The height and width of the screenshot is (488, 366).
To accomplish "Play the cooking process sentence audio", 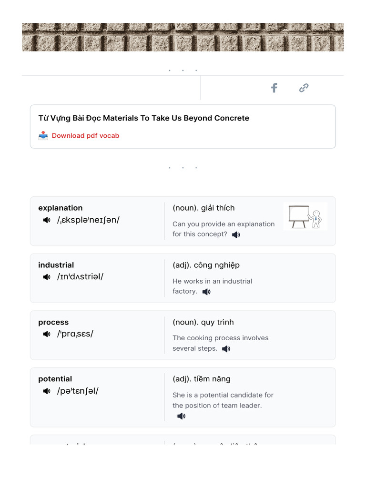I will [x=226, y=349].
